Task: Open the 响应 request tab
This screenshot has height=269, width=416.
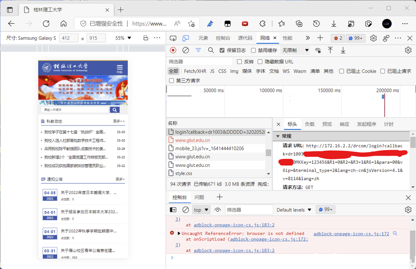Action: [x=344, y=124]
